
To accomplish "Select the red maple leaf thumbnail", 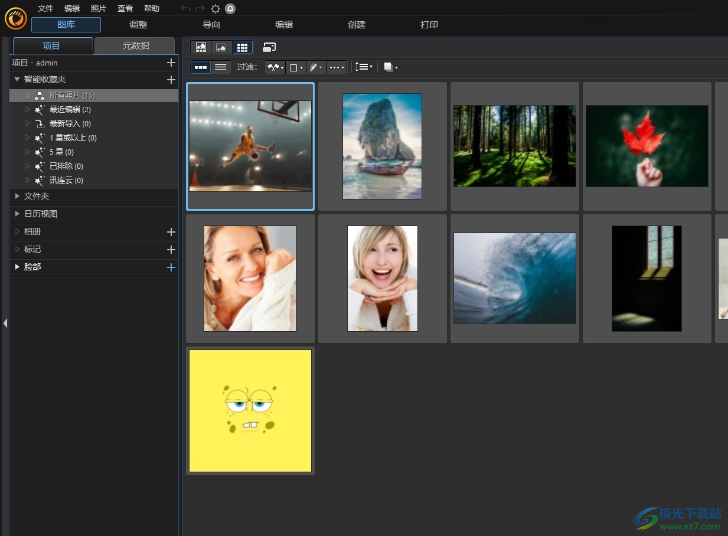I will 647,146.
